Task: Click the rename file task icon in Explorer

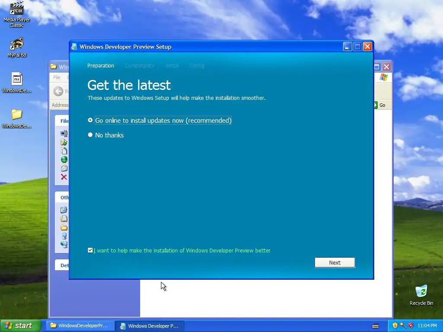Action: click(x=64, y=133)
